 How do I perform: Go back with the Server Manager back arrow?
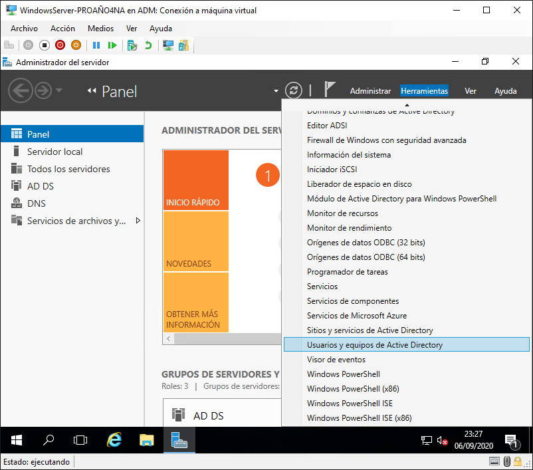tap(21, 90)
